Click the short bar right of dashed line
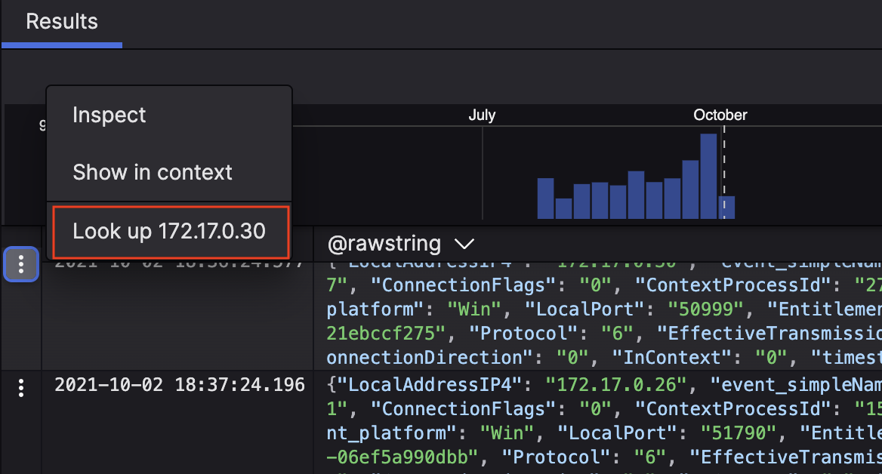882x474 pixels. click(x=727, y=207)
